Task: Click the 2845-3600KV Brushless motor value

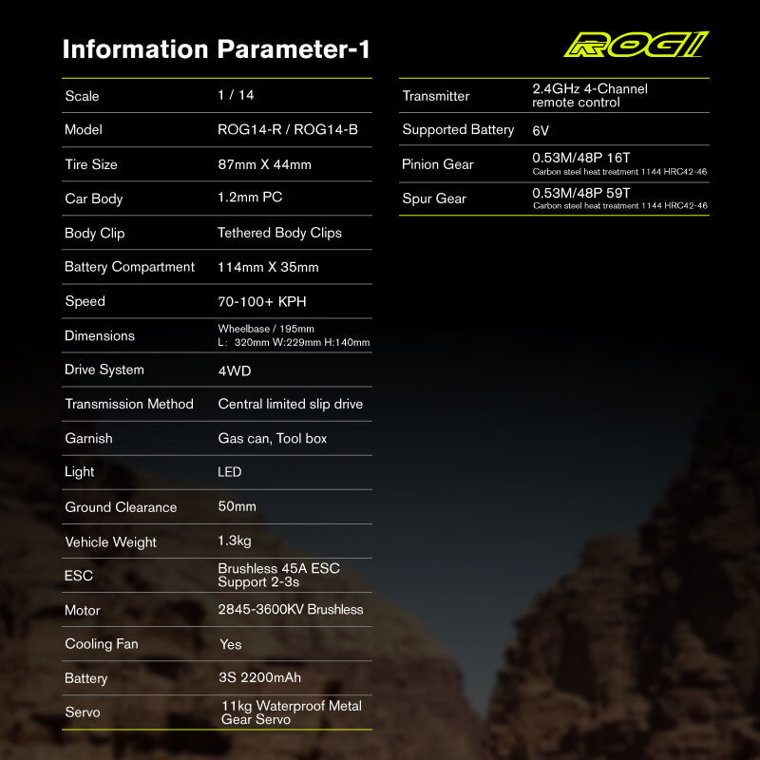Action: click(290, 610)
